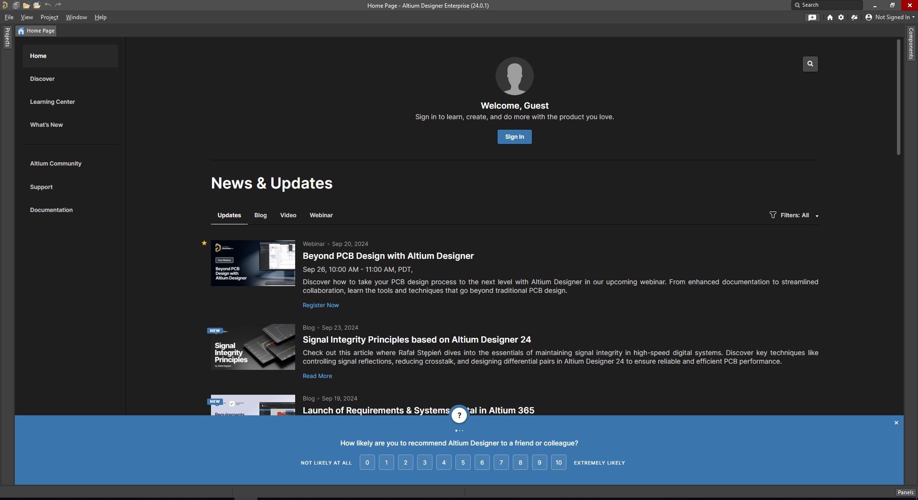Screen dimensions: 918x500
Task: Open Preferences via the gear icon
Action: 841,17
